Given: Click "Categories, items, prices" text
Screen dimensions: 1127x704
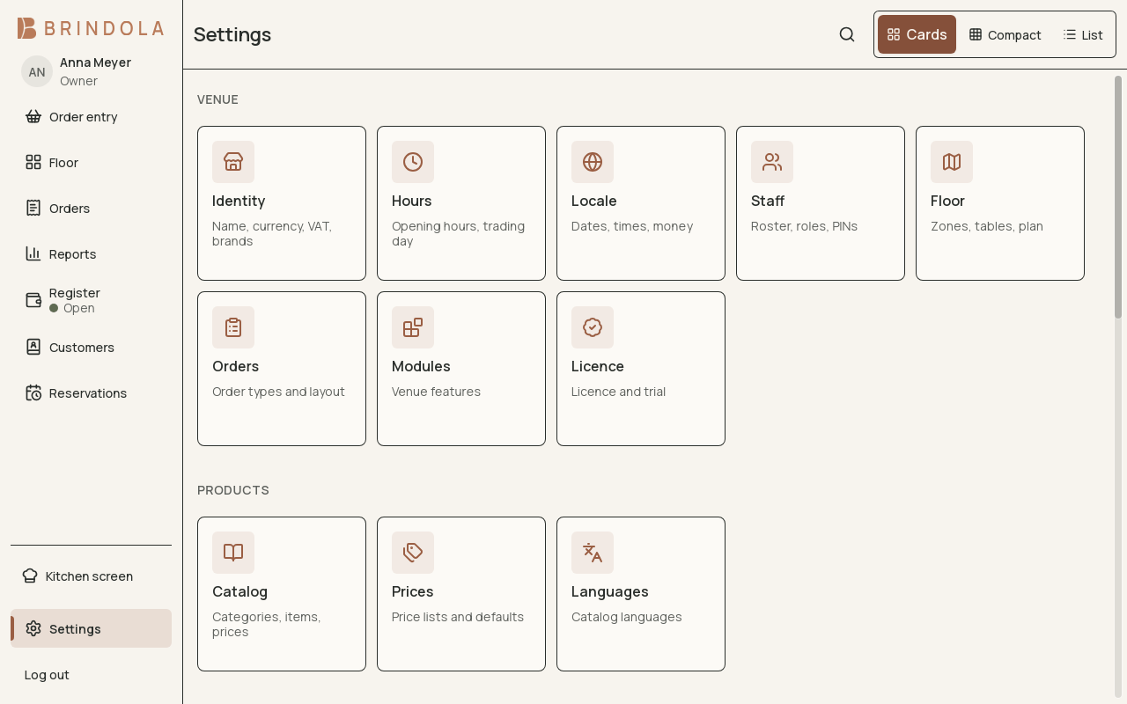Looking at the screenshot, I should tap(267, 624).
